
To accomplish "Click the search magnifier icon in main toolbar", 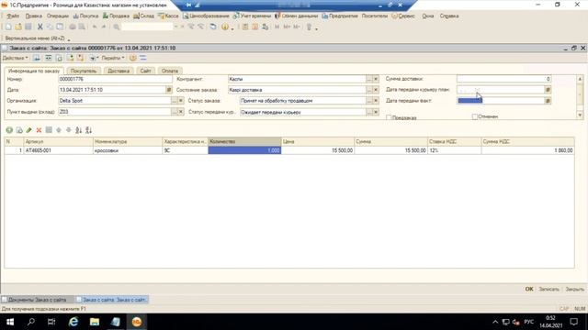I will 117,27.
